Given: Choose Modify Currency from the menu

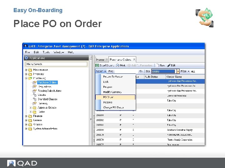Looking at the screenshot, I should [116, 92].
